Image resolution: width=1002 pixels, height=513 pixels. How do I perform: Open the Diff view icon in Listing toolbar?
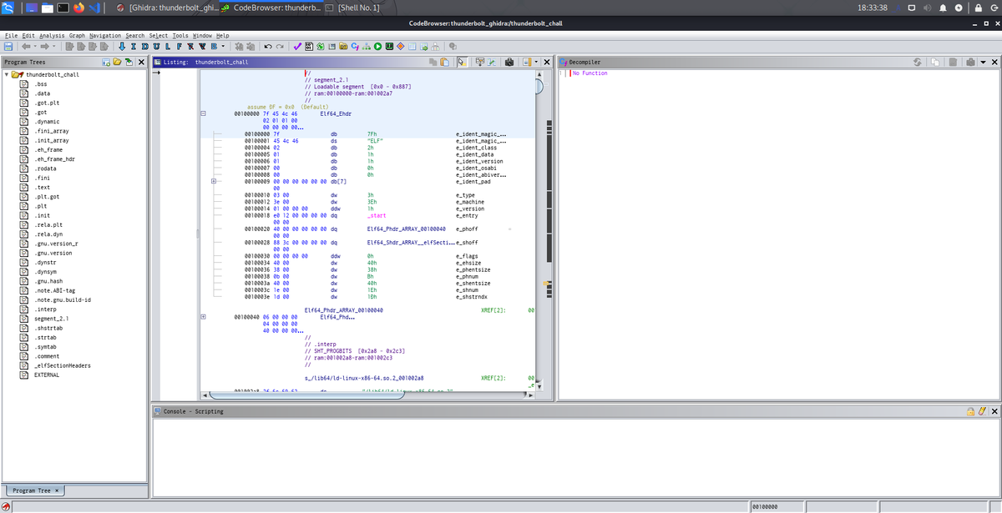point(492,61)
